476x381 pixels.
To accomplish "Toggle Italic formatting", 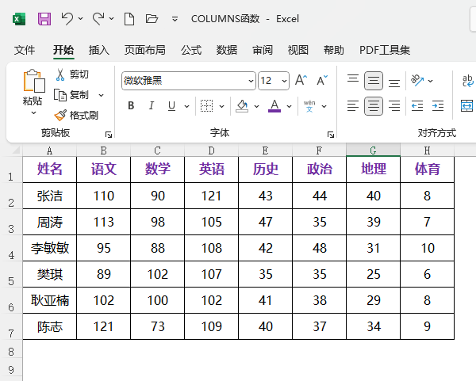I will tap(152, 106).
